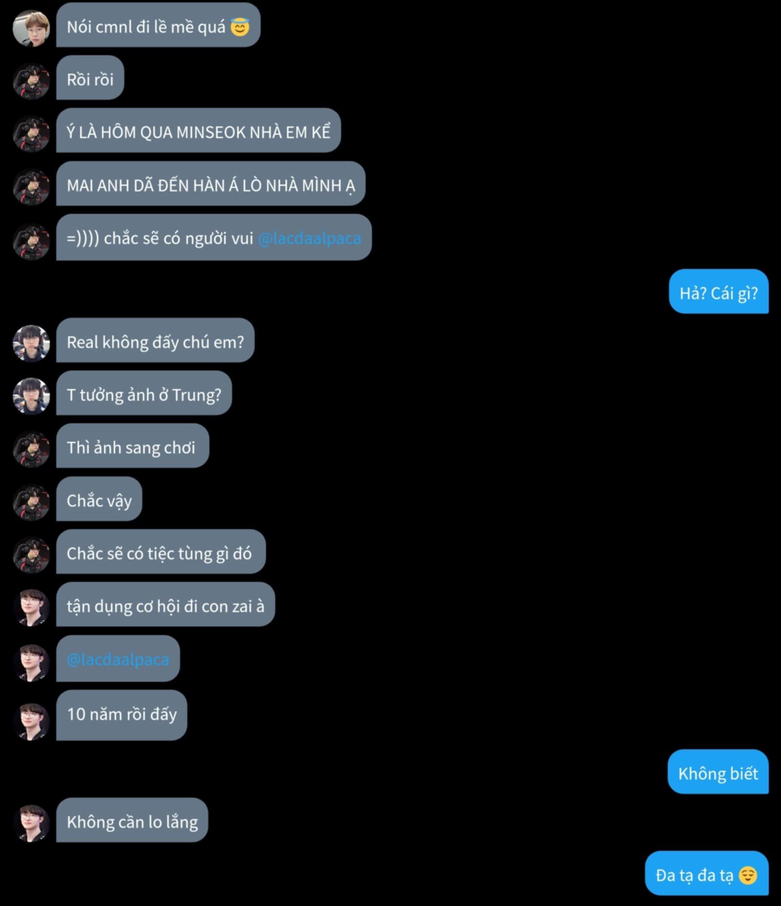Tap the halo smiley emoji in first message

click(240, 27)
